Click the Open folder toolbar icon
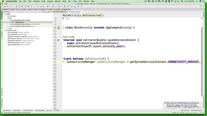 pos(2,6)
